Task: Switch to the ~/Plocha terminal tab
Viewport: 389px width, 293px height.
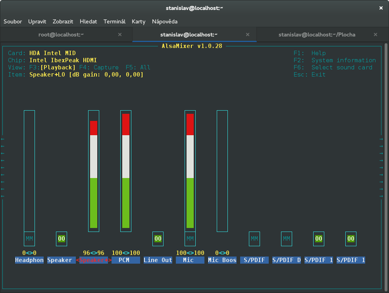Action: (317, 34)
